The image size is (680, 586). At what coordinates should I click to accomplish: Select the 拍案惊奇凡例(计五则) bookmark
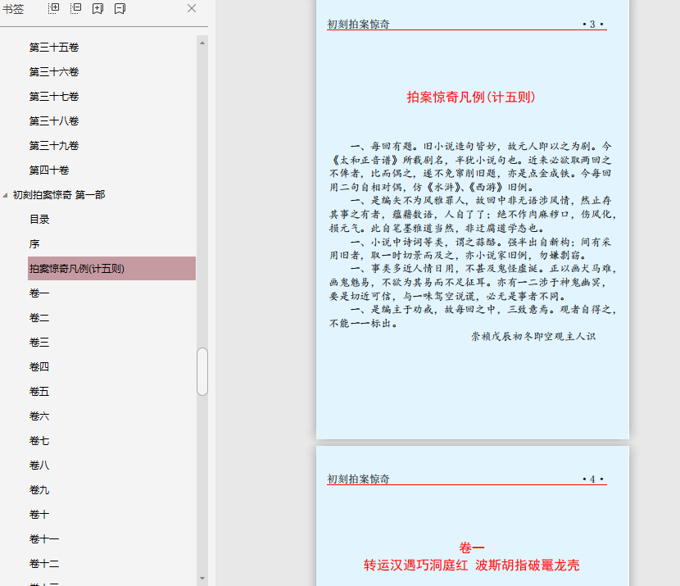pyautogui.click(x=111, y=269)
